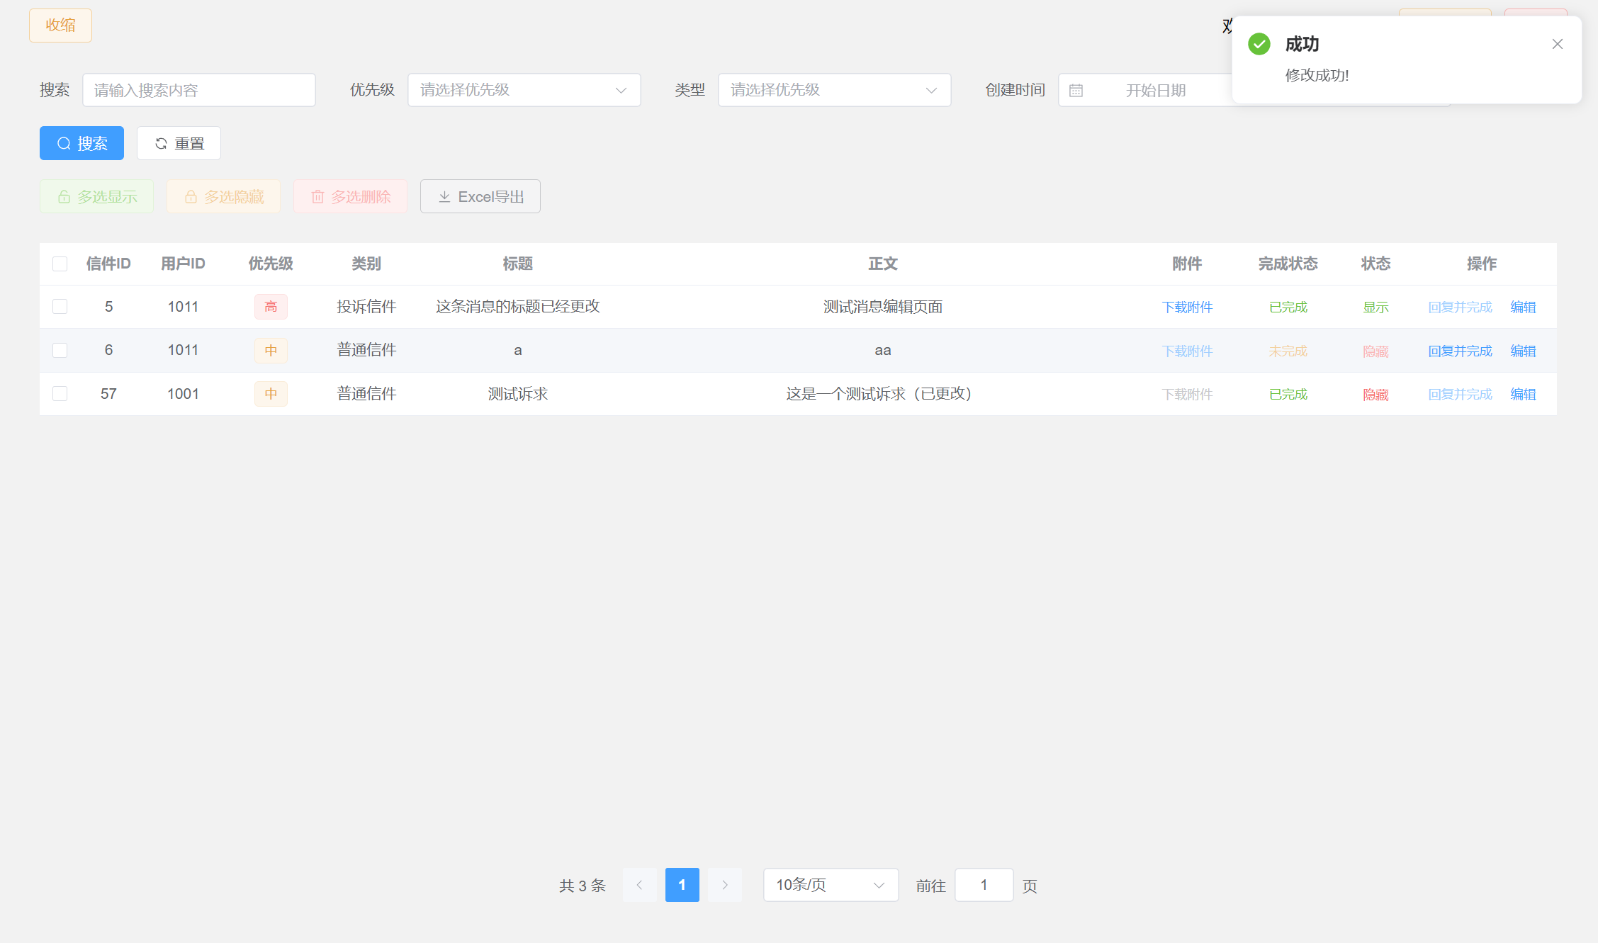
Task: Select page 1 in pagination
Action: pyautogui.click(x=682, y=885)
